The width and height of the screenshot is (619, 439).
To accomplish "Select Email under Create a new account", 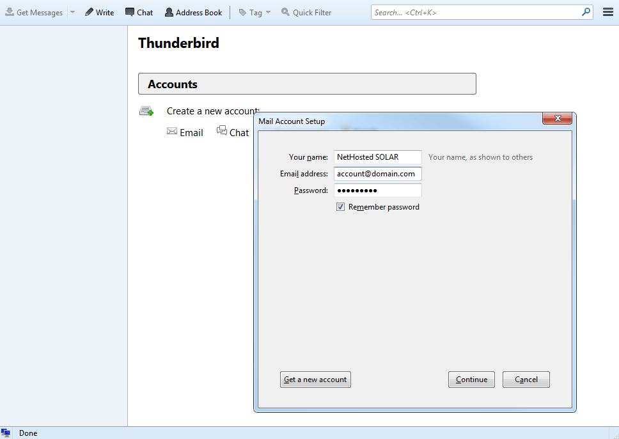I will (185, 132).
